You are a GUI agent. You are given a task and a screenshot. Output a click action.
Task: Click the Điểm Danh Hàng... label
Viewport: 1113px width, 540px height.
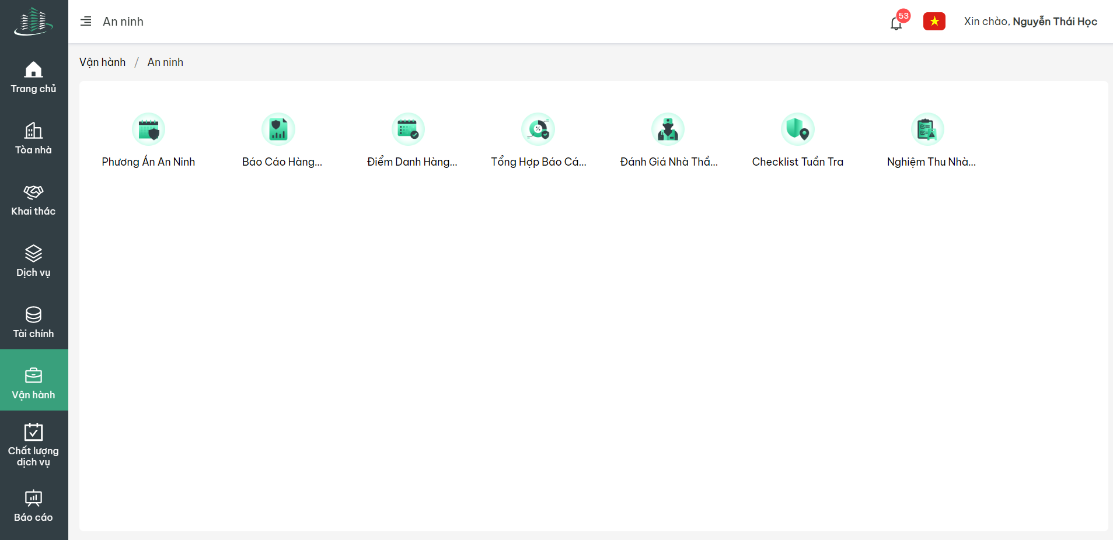[x=412, y=162]
